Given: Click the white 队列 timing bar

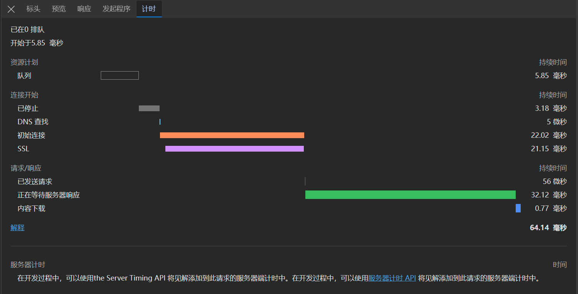Looking at the screenshot, I should [120, 75].
